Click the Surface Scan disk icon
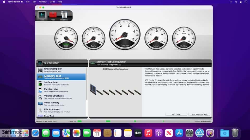Image resolution: width=250 pixels, height=140 pixels. pyautogui.click(x=40, y=83)
